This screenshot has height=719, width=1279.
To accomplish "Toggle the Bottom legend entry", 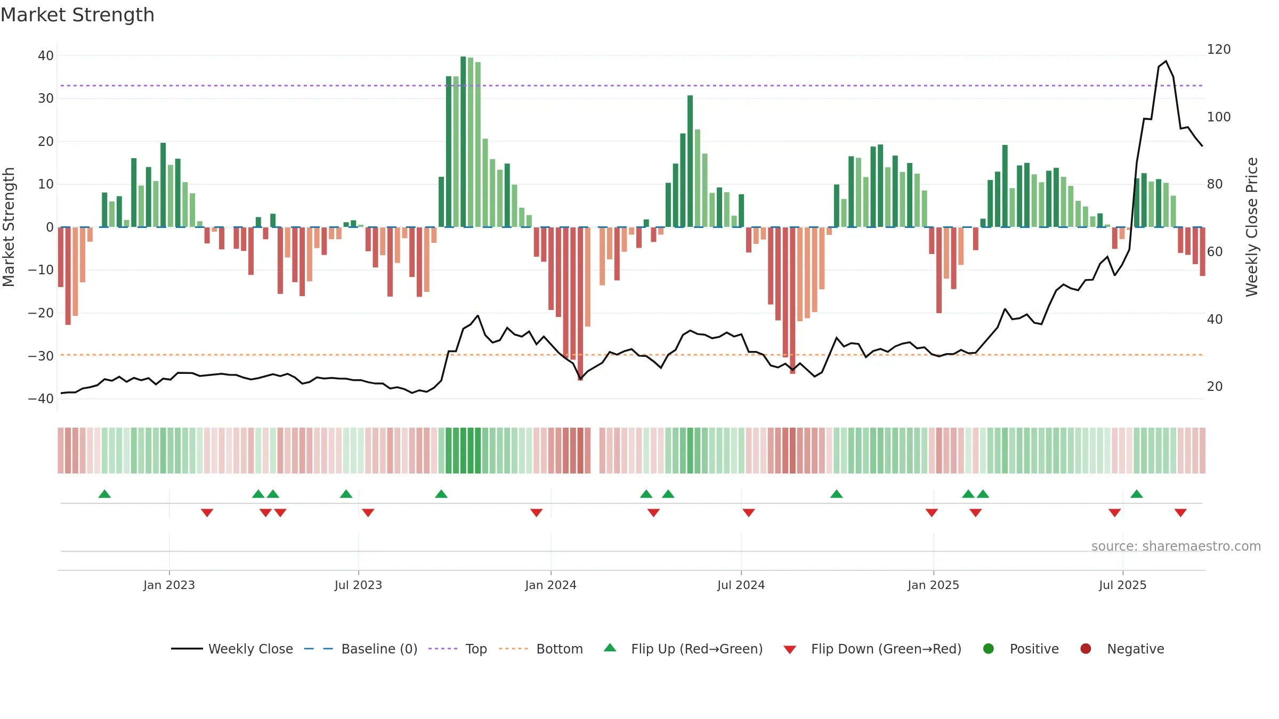I will pyautogui.click(x=541, y=649).
